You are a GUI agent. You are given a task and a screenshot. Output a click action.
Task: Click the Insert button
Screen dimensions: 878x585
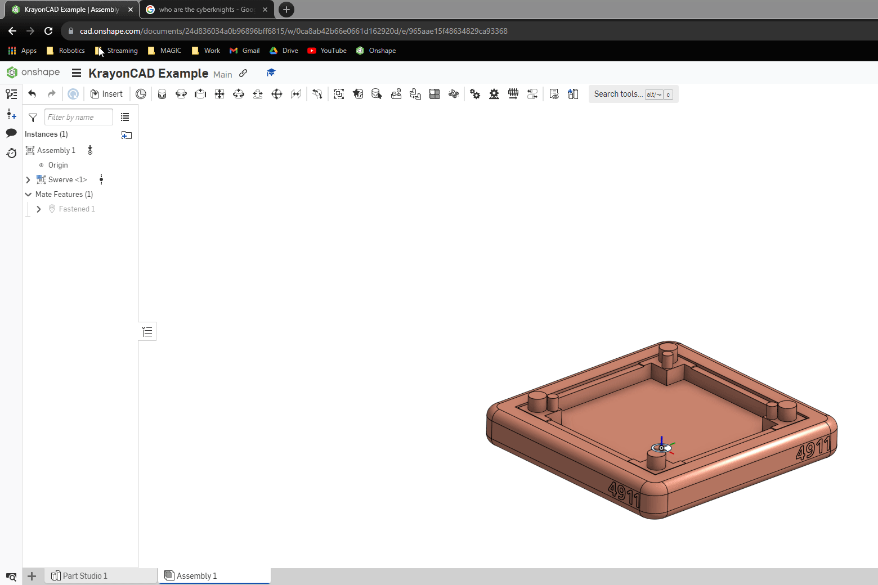click(x=106, y=94)
